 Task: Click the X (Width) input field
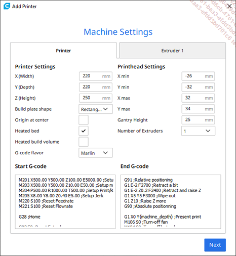[96, 76]
